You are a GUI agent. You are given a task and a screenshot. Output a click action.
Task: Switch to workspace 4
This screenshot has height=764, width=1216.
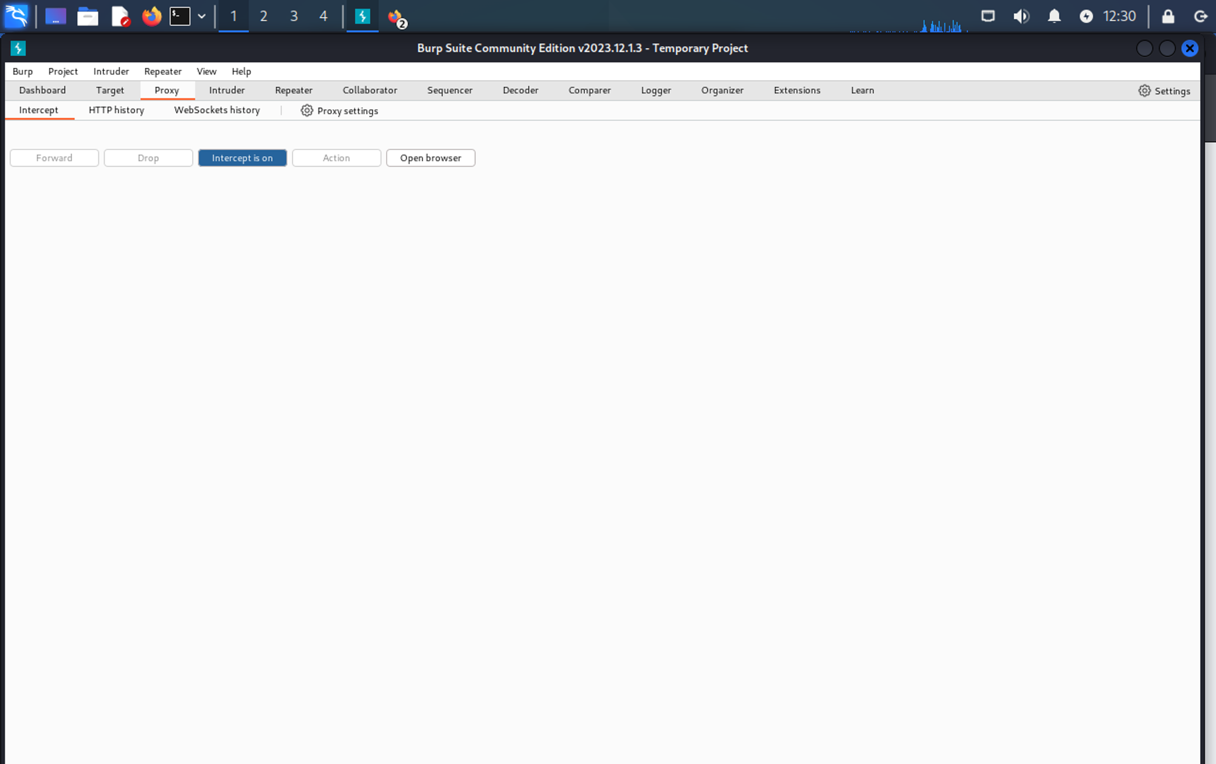tap(323, 16)
